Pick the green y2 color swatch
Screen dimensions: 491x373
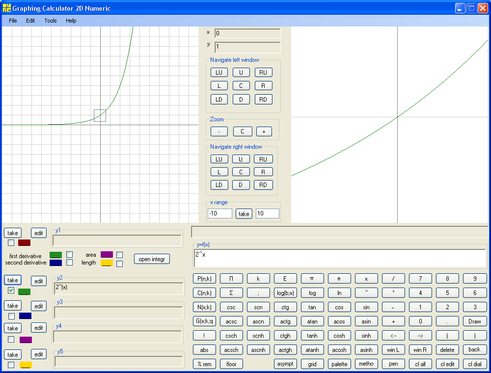pos(24,292)
